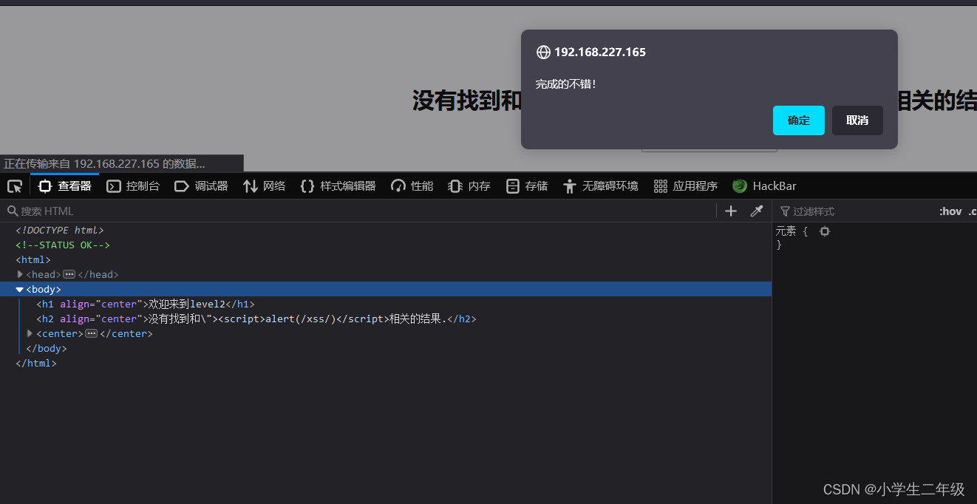Viewport: 977px width, 504px height.
Task: Open the Application tab (应用程序)
Action: (x=686, y=186)
